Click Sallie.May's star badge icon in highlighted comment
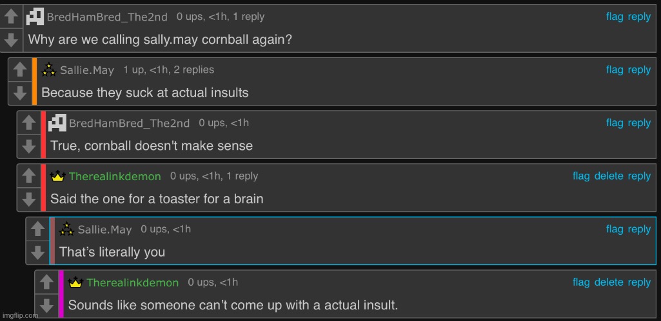The image size is (661, 321). (66, 229)
